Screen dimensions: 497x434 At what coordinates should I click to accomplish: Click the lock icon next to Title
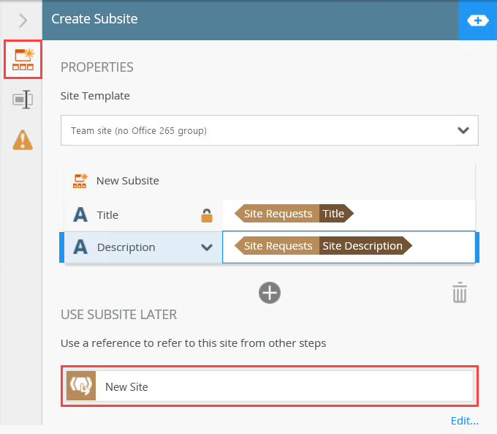207,215
